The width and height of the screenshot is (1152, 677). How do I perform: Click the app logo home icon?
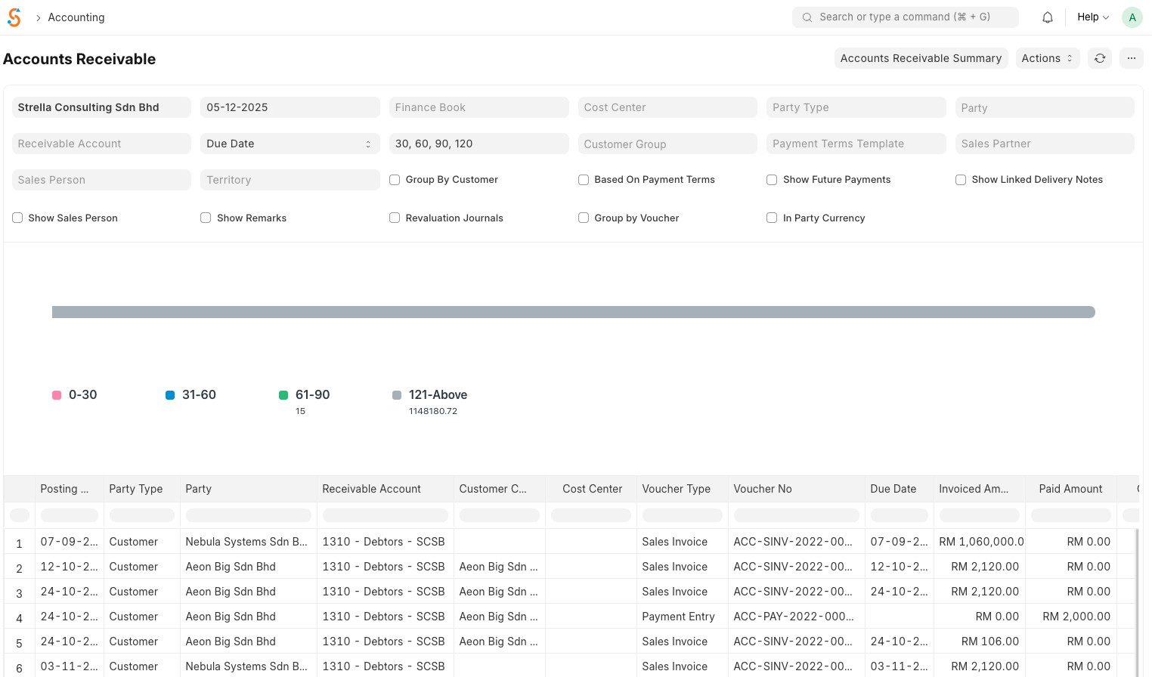[14, 17]
